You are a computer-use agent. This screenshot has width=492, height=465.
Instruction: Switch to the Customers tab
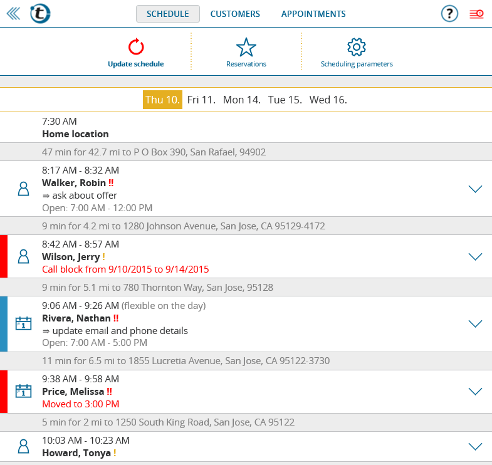pyautogui.click(x=235, y=14)
